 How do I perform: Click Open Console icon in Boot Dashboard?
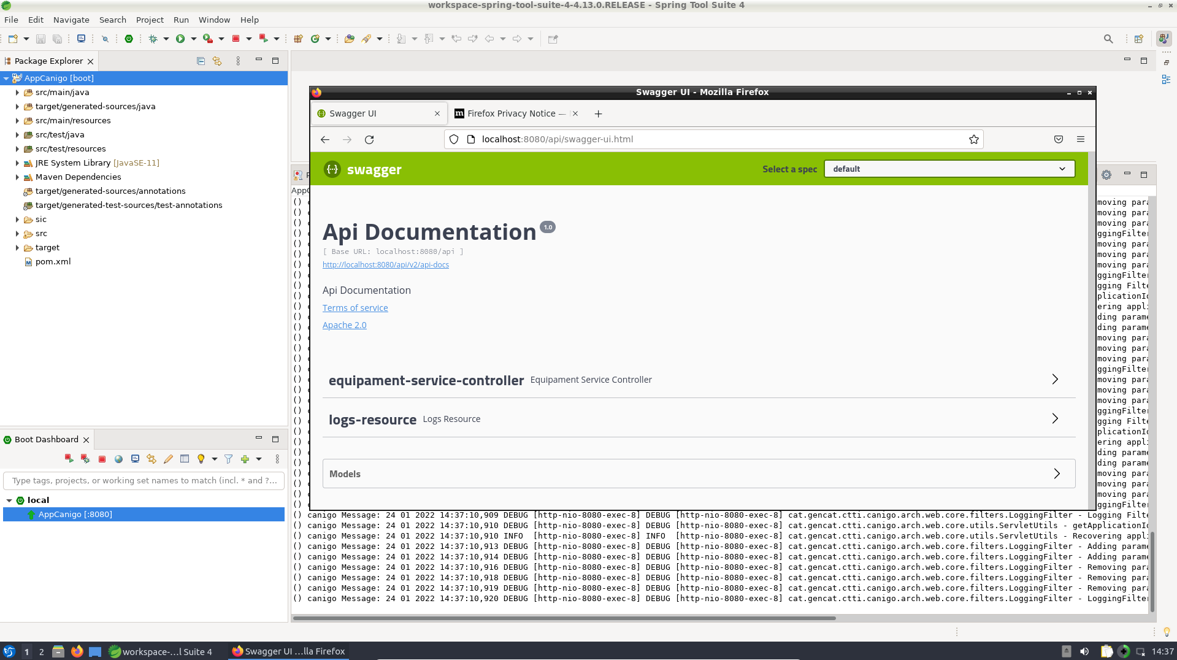136,459
